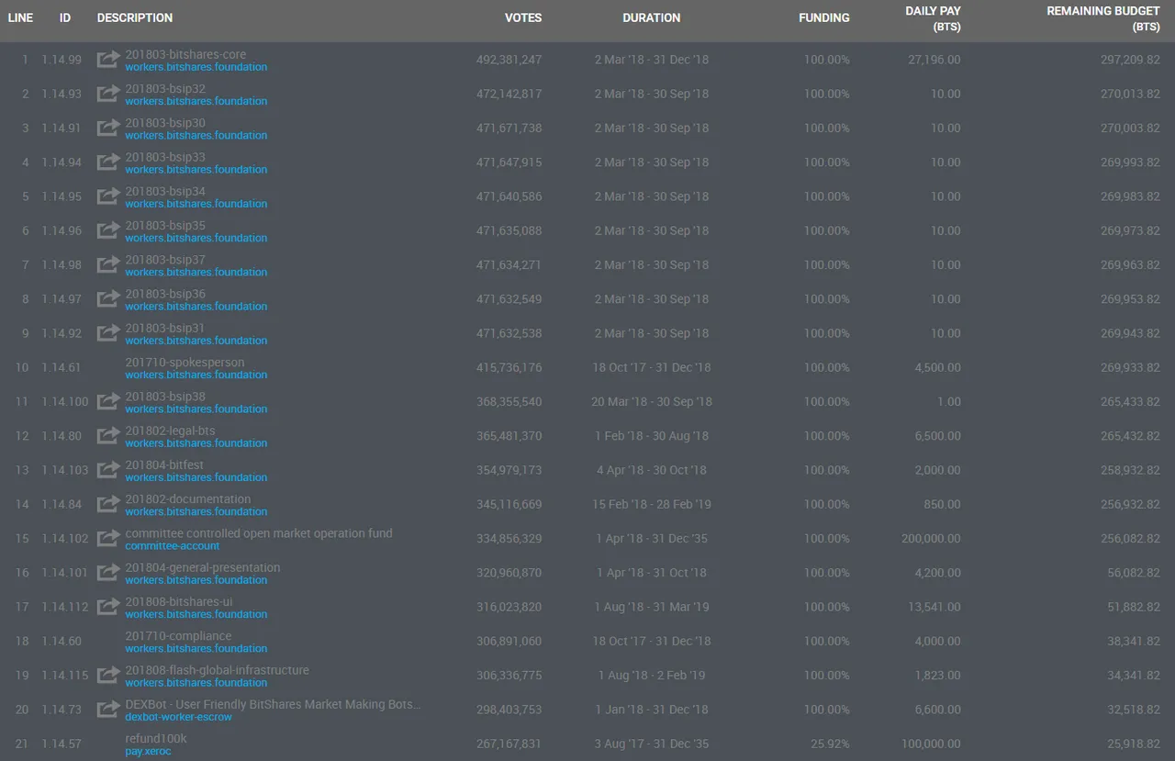The image size is (1175, 761).
Task: Open workers.bitshares.foundation link under 201803-bitshares-core
Action: [196, 67]
